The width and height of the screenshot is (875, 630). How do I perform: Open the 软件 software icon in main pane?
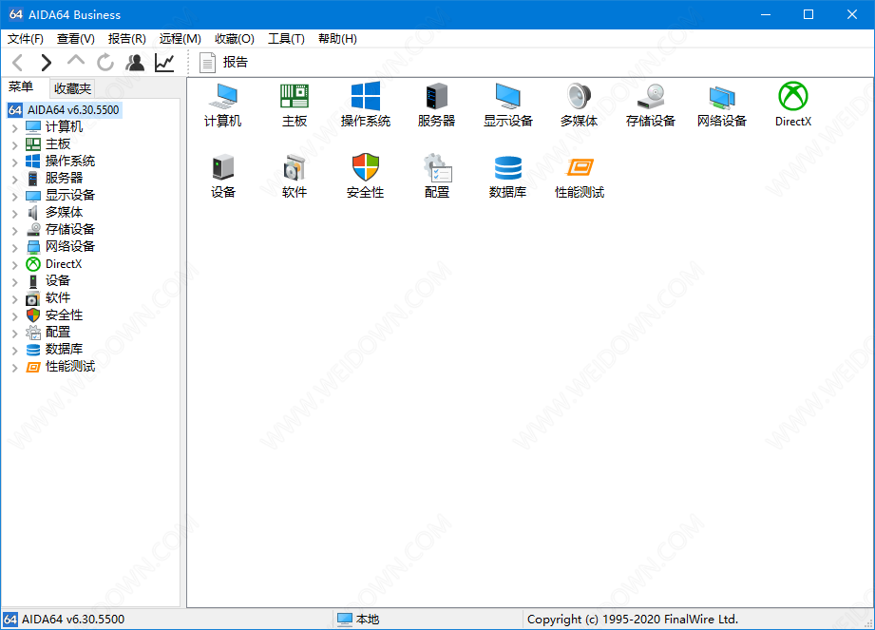[295, 167]
